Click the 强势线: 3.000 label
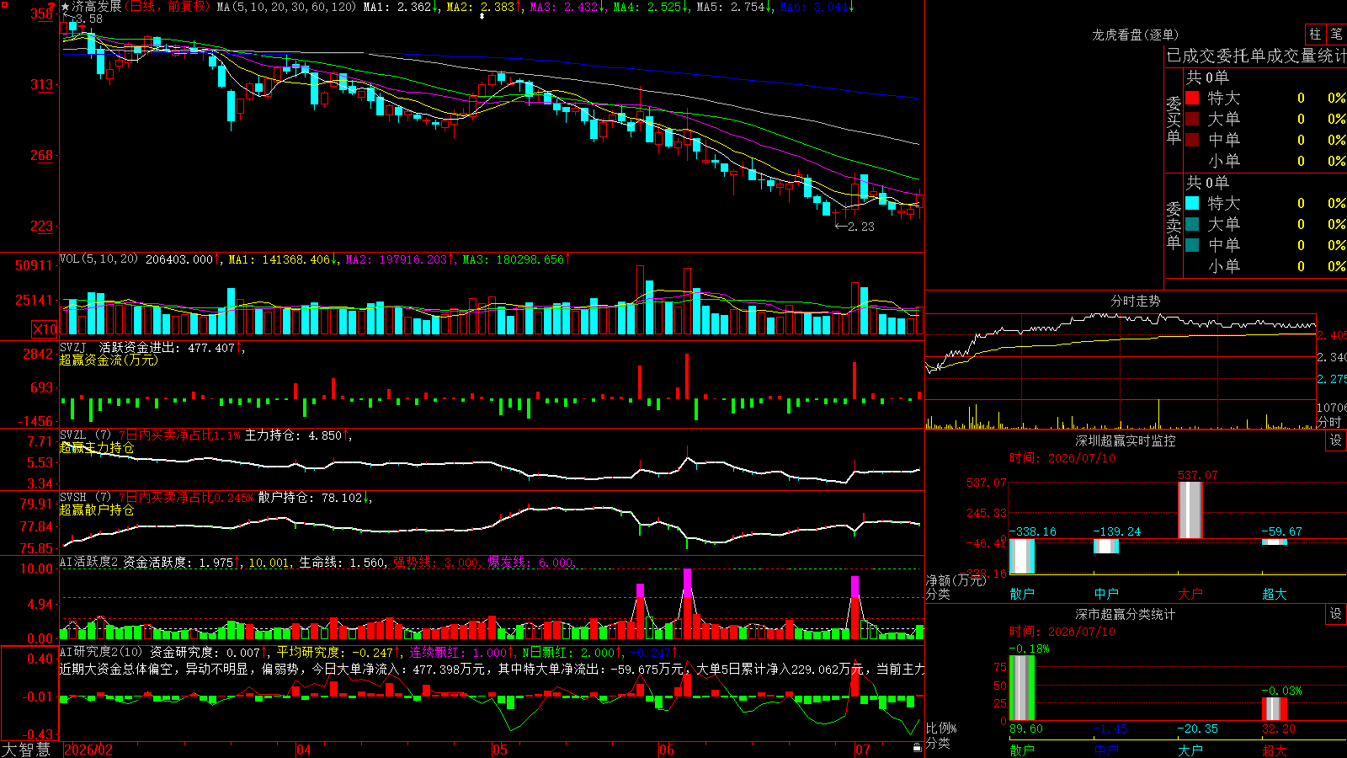This screenshot has height=758, width=1347. [437, 562]
